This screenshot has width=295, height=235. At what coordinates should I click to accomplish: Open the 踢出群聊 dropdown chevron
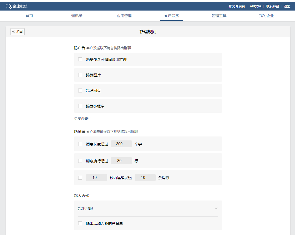216,208
